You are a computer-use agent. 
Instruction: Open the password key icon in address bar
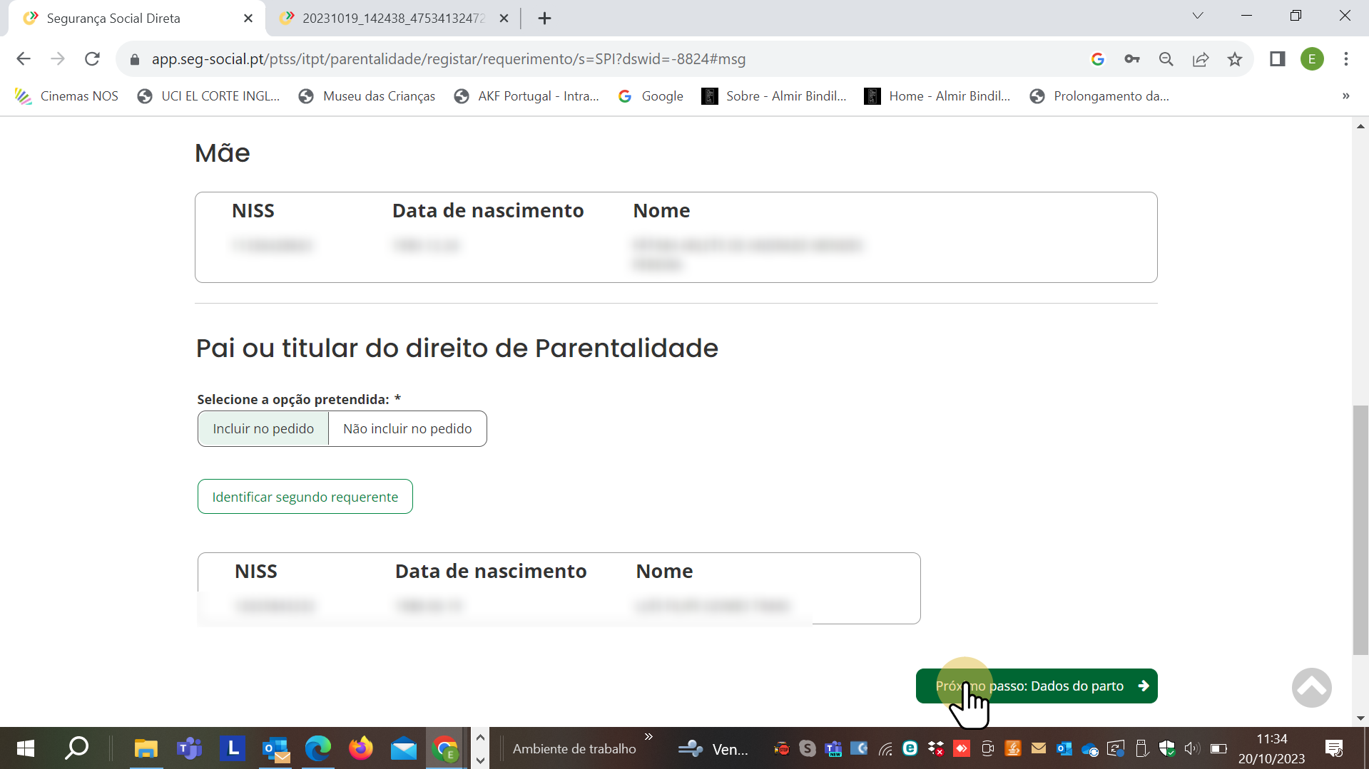(x=1132, y=59)
